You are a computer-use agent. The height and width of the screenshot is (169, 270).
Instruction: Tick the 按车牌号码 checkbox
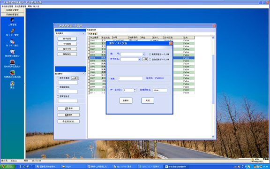[x=58, y=87]
